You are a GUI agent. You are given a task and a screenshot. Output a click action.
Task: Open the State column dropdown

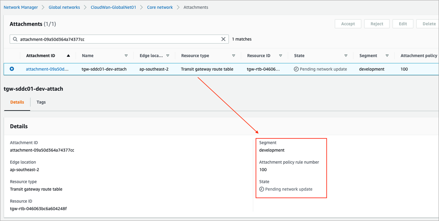coord(346,55)
